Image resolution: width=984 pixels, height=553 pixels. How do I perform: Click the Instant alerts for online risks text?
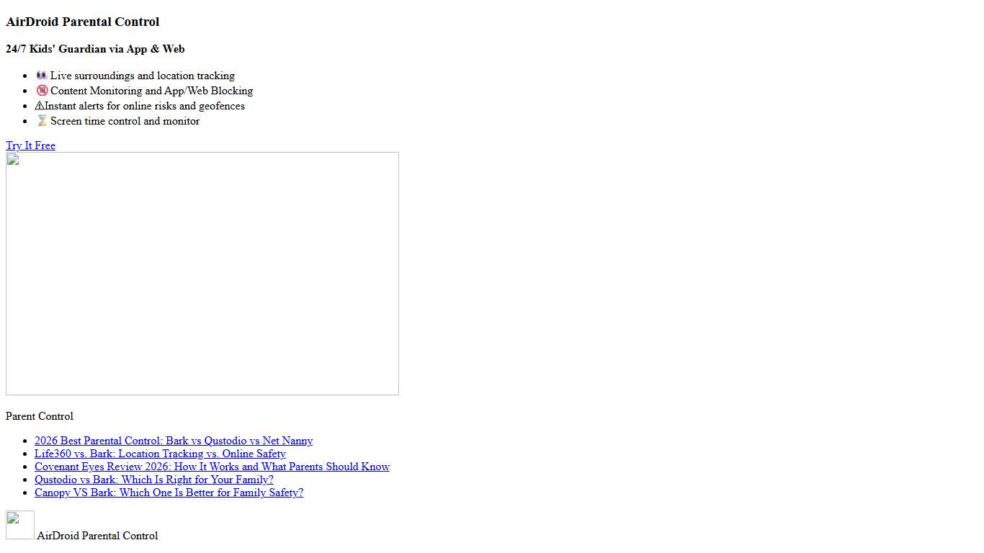(x=145, y=106)
